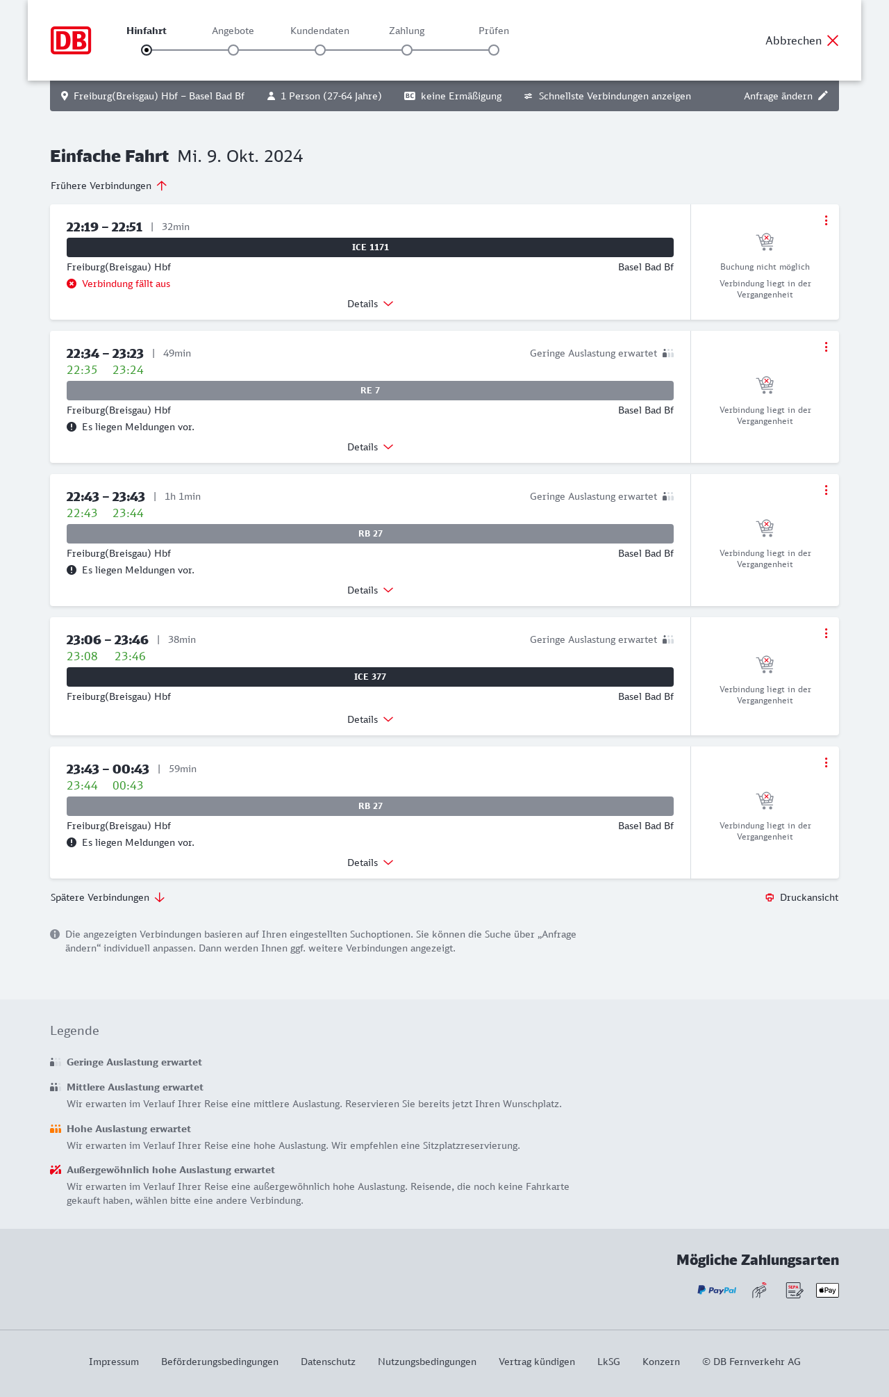Click the Apple Pay payment icon

pos(827,1290)
